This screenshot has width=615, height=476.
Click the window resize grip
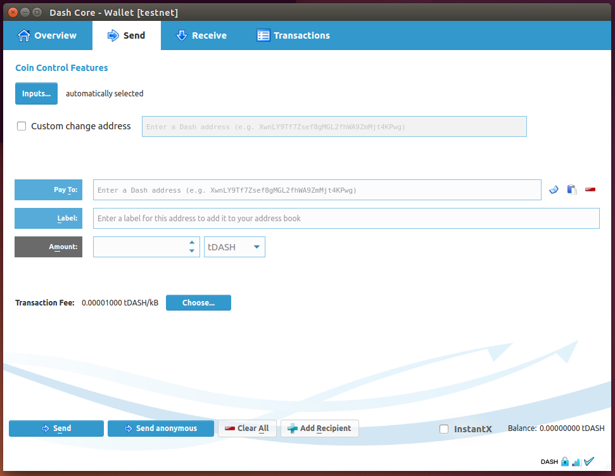[x=607, y=467]
